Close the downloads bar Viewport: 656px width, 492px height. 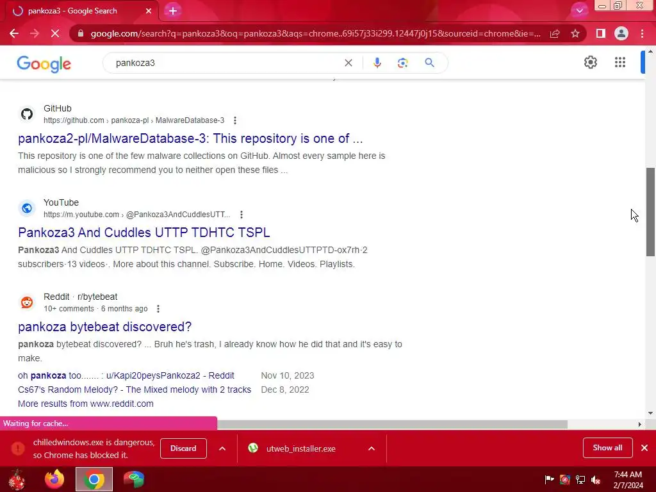click(644, 448)
